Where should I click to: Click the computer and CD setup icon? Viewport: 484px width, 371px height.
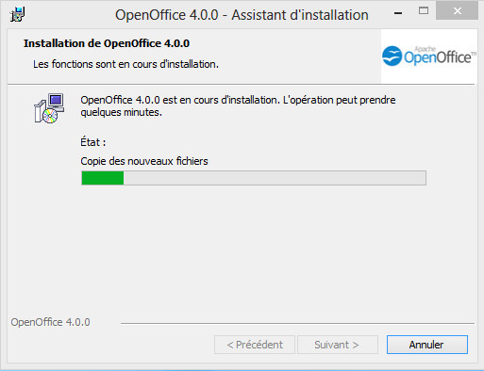tap(49, 108)
